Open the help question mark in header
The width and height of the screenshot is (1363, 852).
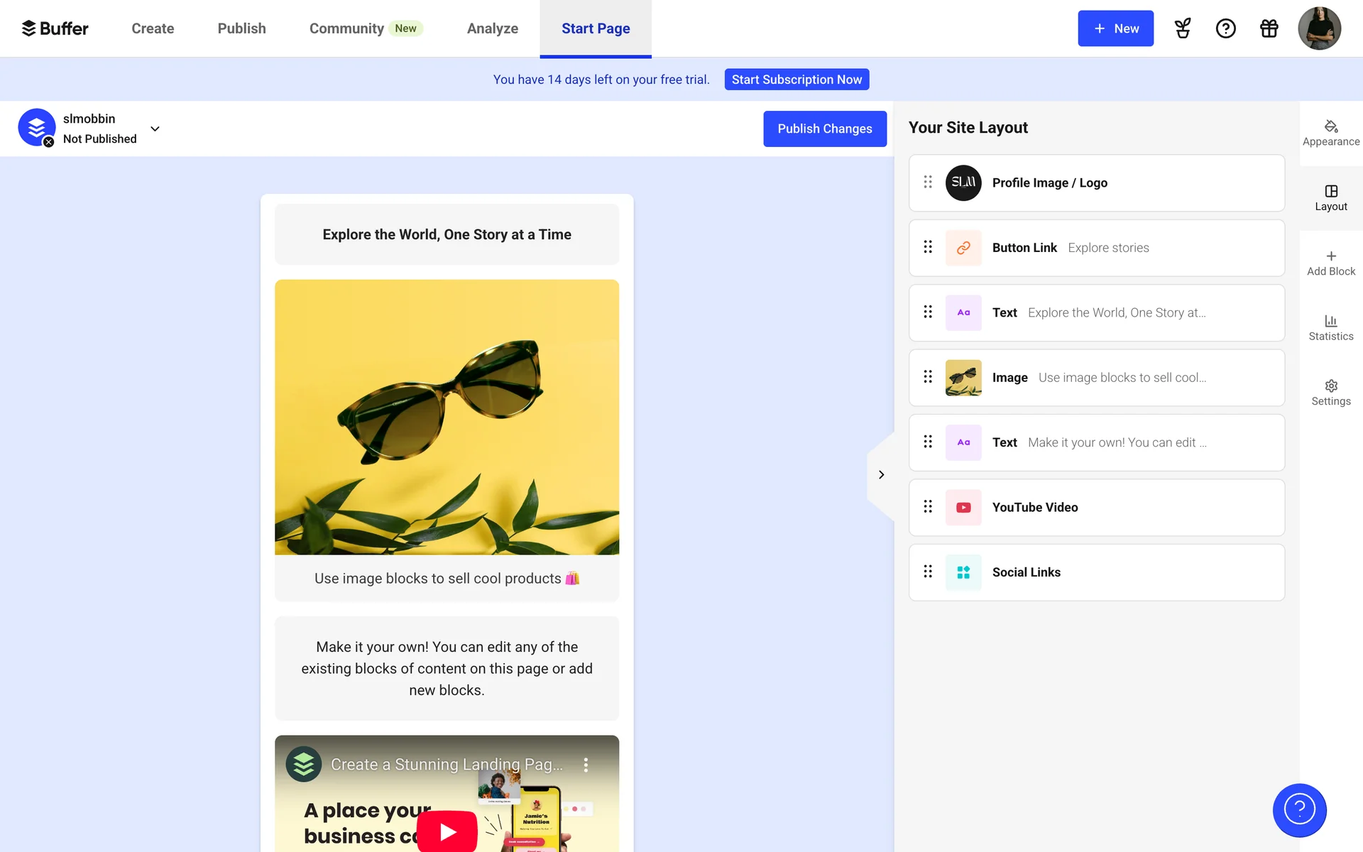tap(1225, 28)
